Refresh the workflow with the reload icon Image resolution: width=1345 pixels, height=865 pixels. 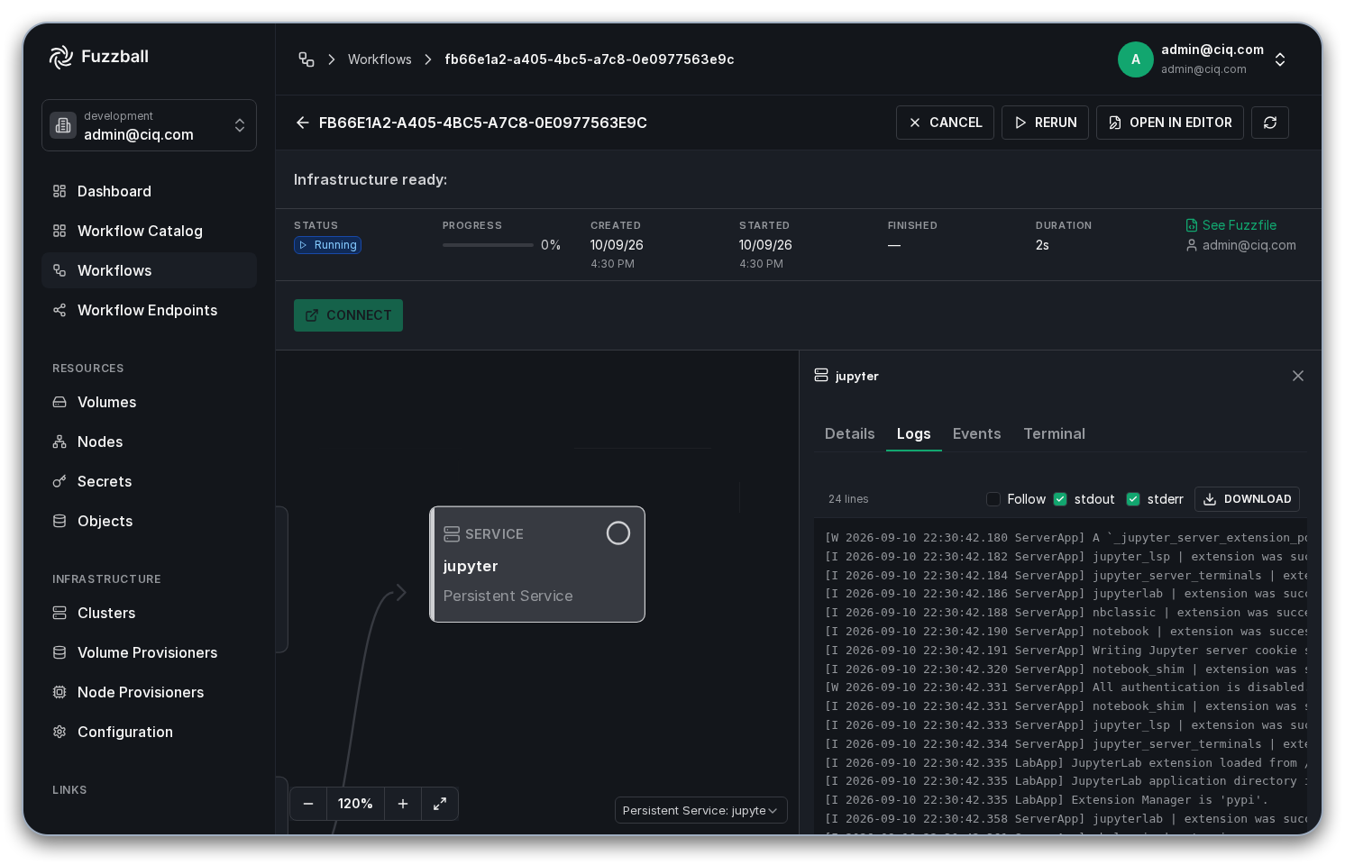tap(1270, 123)
